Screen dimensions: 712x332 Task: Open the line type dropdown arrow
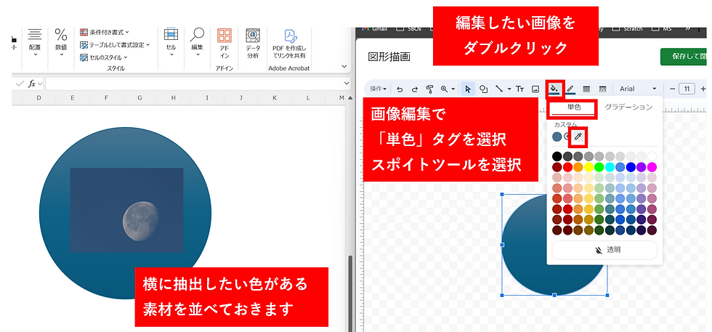(x=509, y=89)
